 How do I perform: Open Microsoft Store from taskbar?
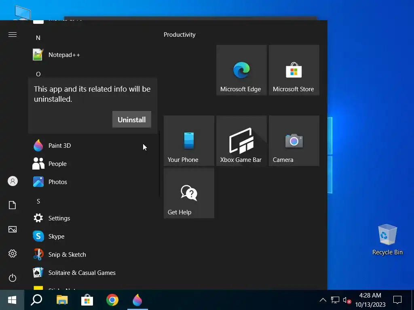[x=87, y=300]
